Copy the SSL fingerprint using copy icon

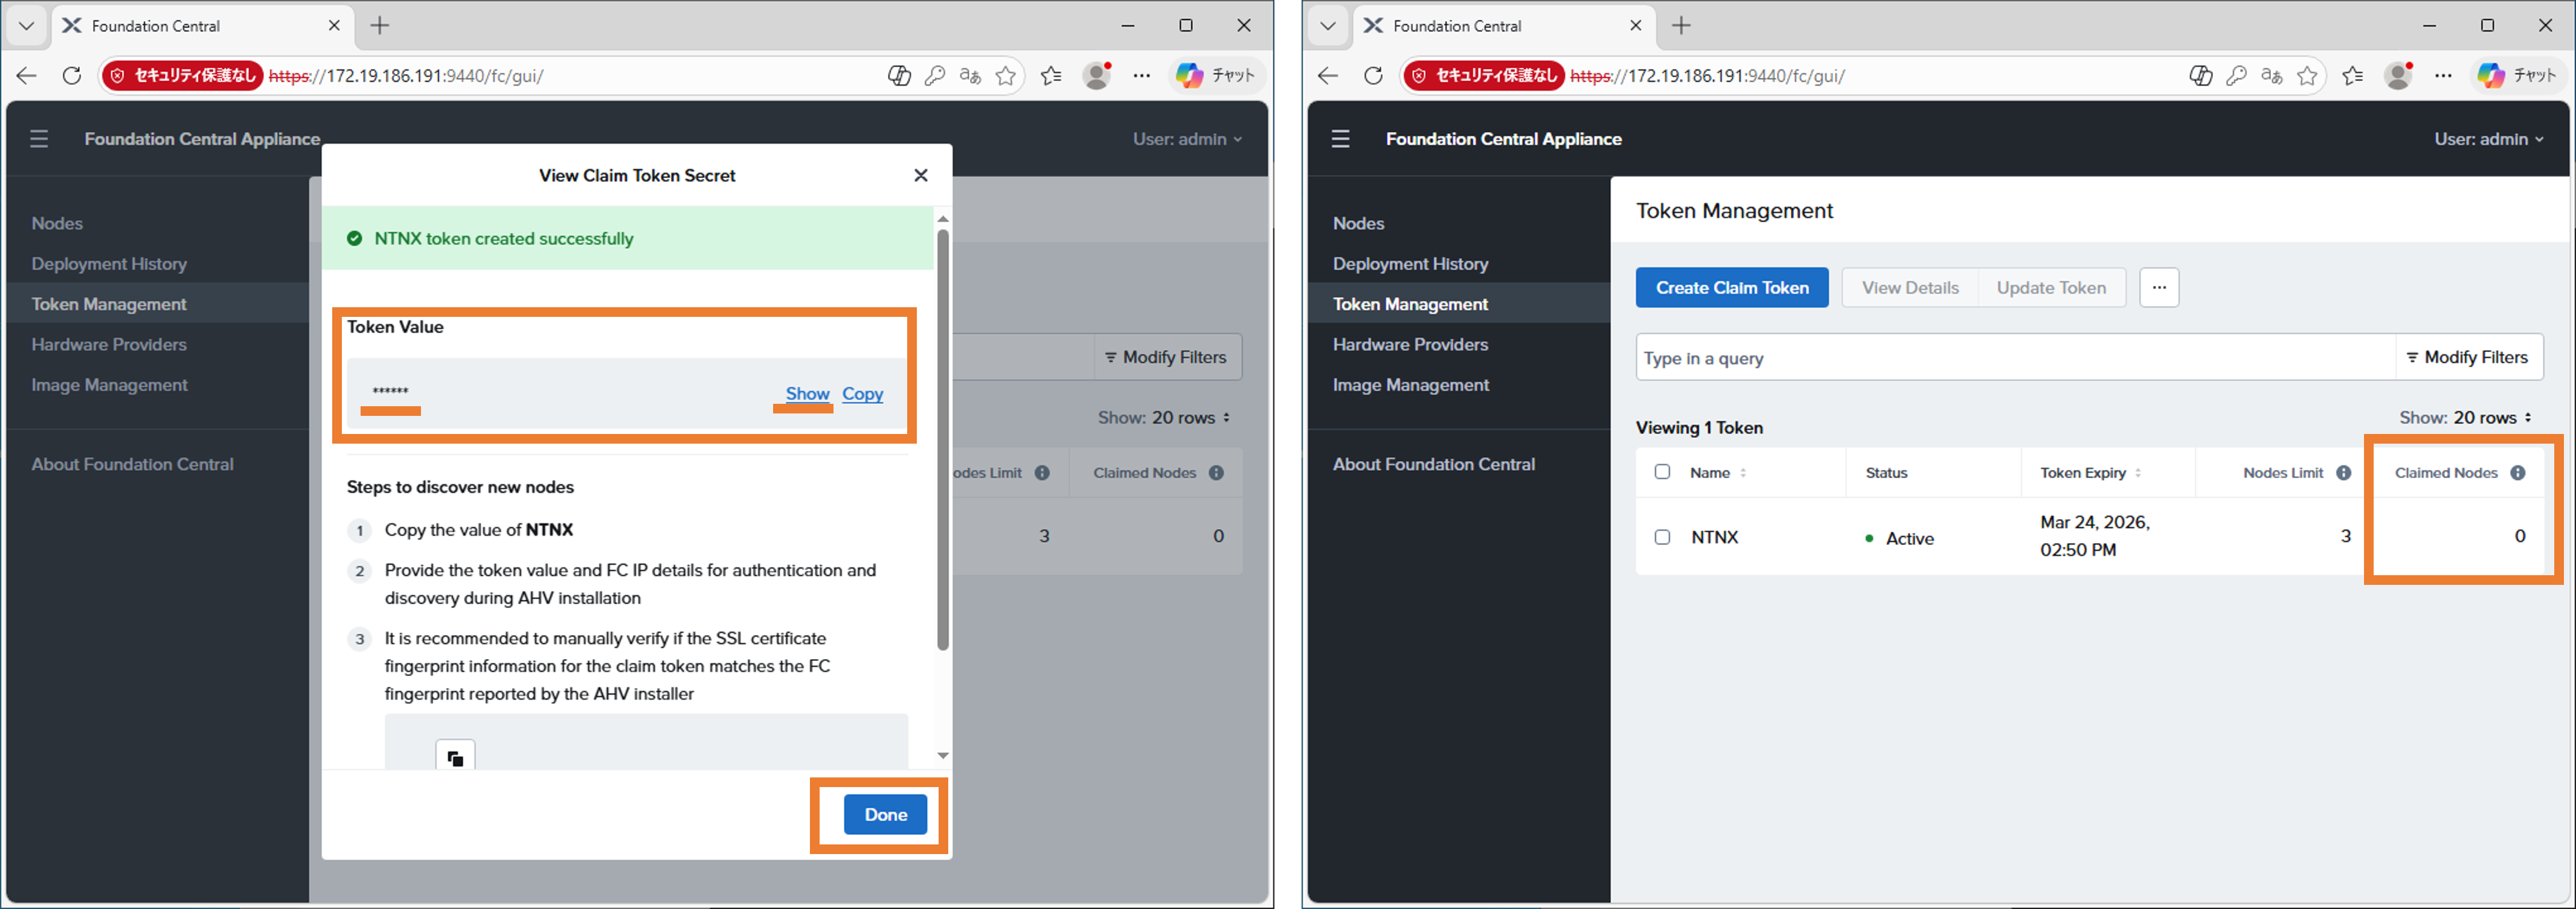point(455,758)
